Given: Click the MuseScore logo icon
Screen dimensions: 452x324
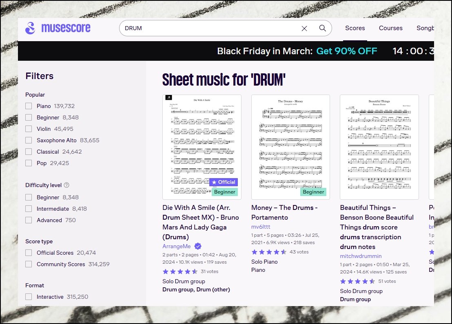Looking at the screenshot, I should 30,28.
